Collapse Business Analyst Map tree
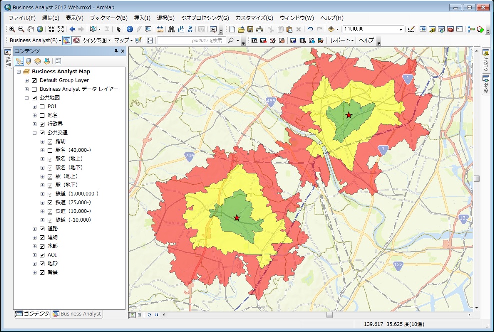The height and width of the screenshot is (332, 494). 19,72
